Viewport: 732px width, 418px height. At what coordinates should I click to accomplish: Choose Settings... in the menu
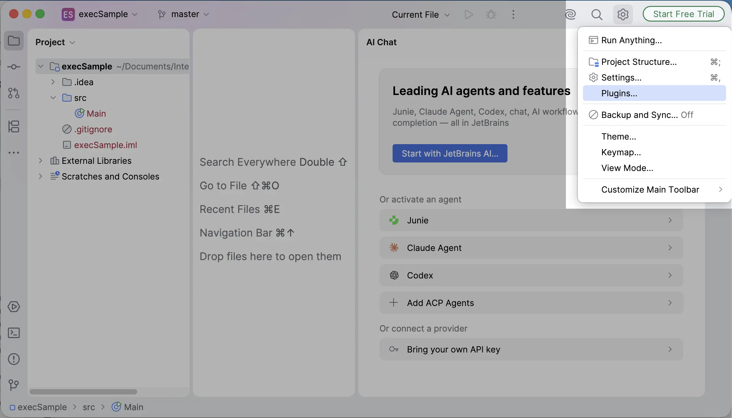point(654,78)
